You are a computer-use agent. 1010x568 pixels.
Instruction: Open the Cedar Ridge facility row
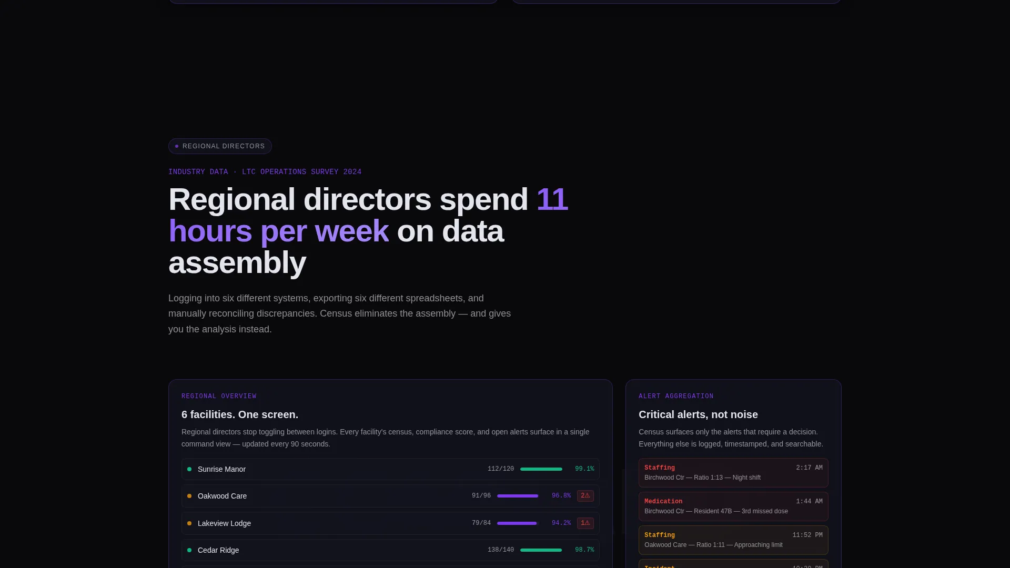coord(390,550)
